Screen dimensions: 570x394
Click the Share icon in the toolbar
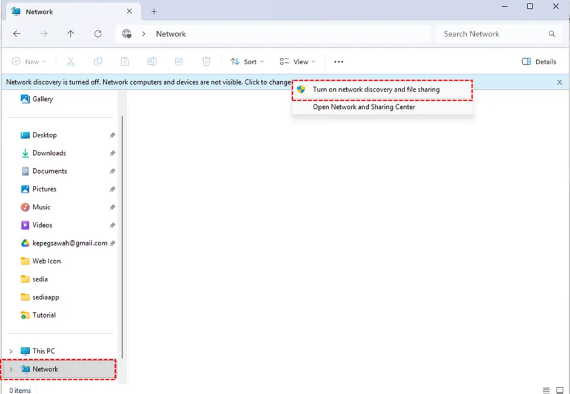(179, 61)
